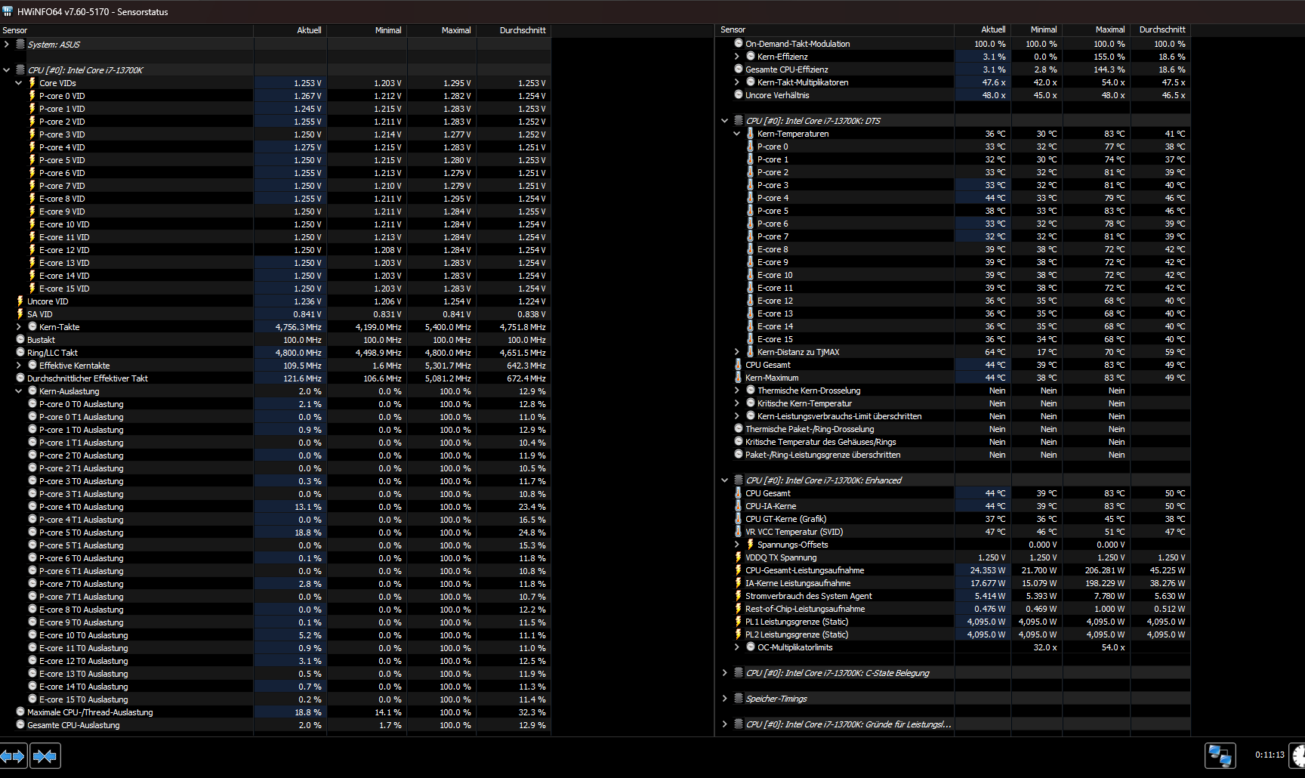Click the 155.0 % Kern-Effizienz maximum value
The width and height of the screenshot is (1305, 778).
click(1109, 57)
